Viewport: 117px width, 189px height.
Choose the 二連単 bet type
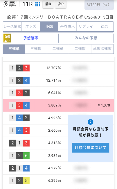(x=58, y=49)
